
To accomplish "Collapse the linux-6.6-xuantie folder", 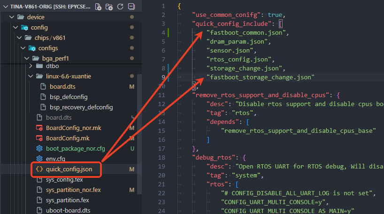I will point(71,76).
